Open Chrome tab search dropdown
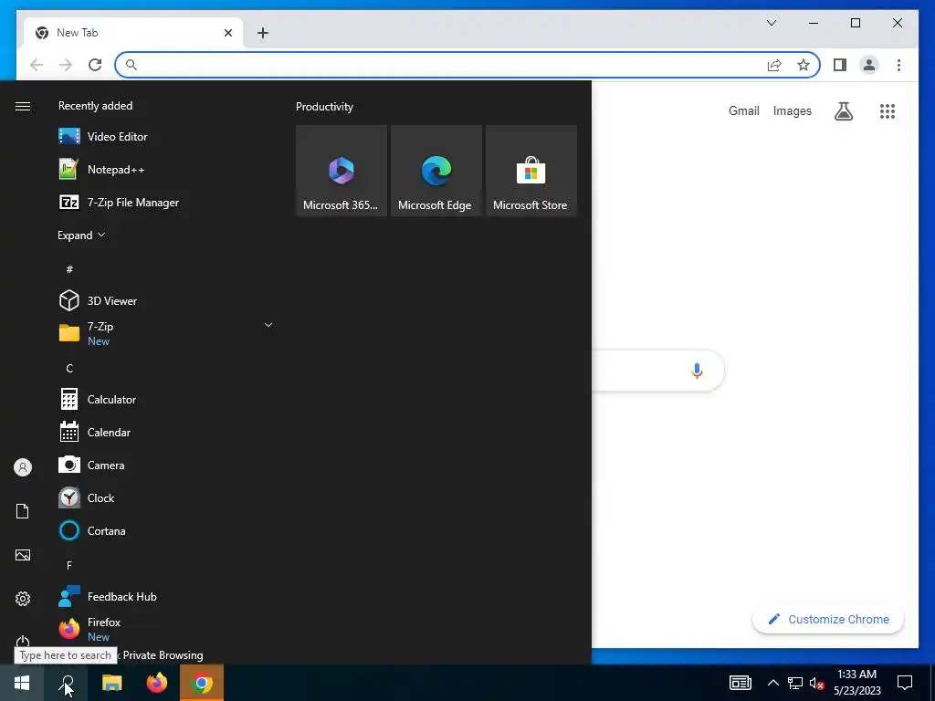Screen dimensions: 935x701 tap(771, 23)
